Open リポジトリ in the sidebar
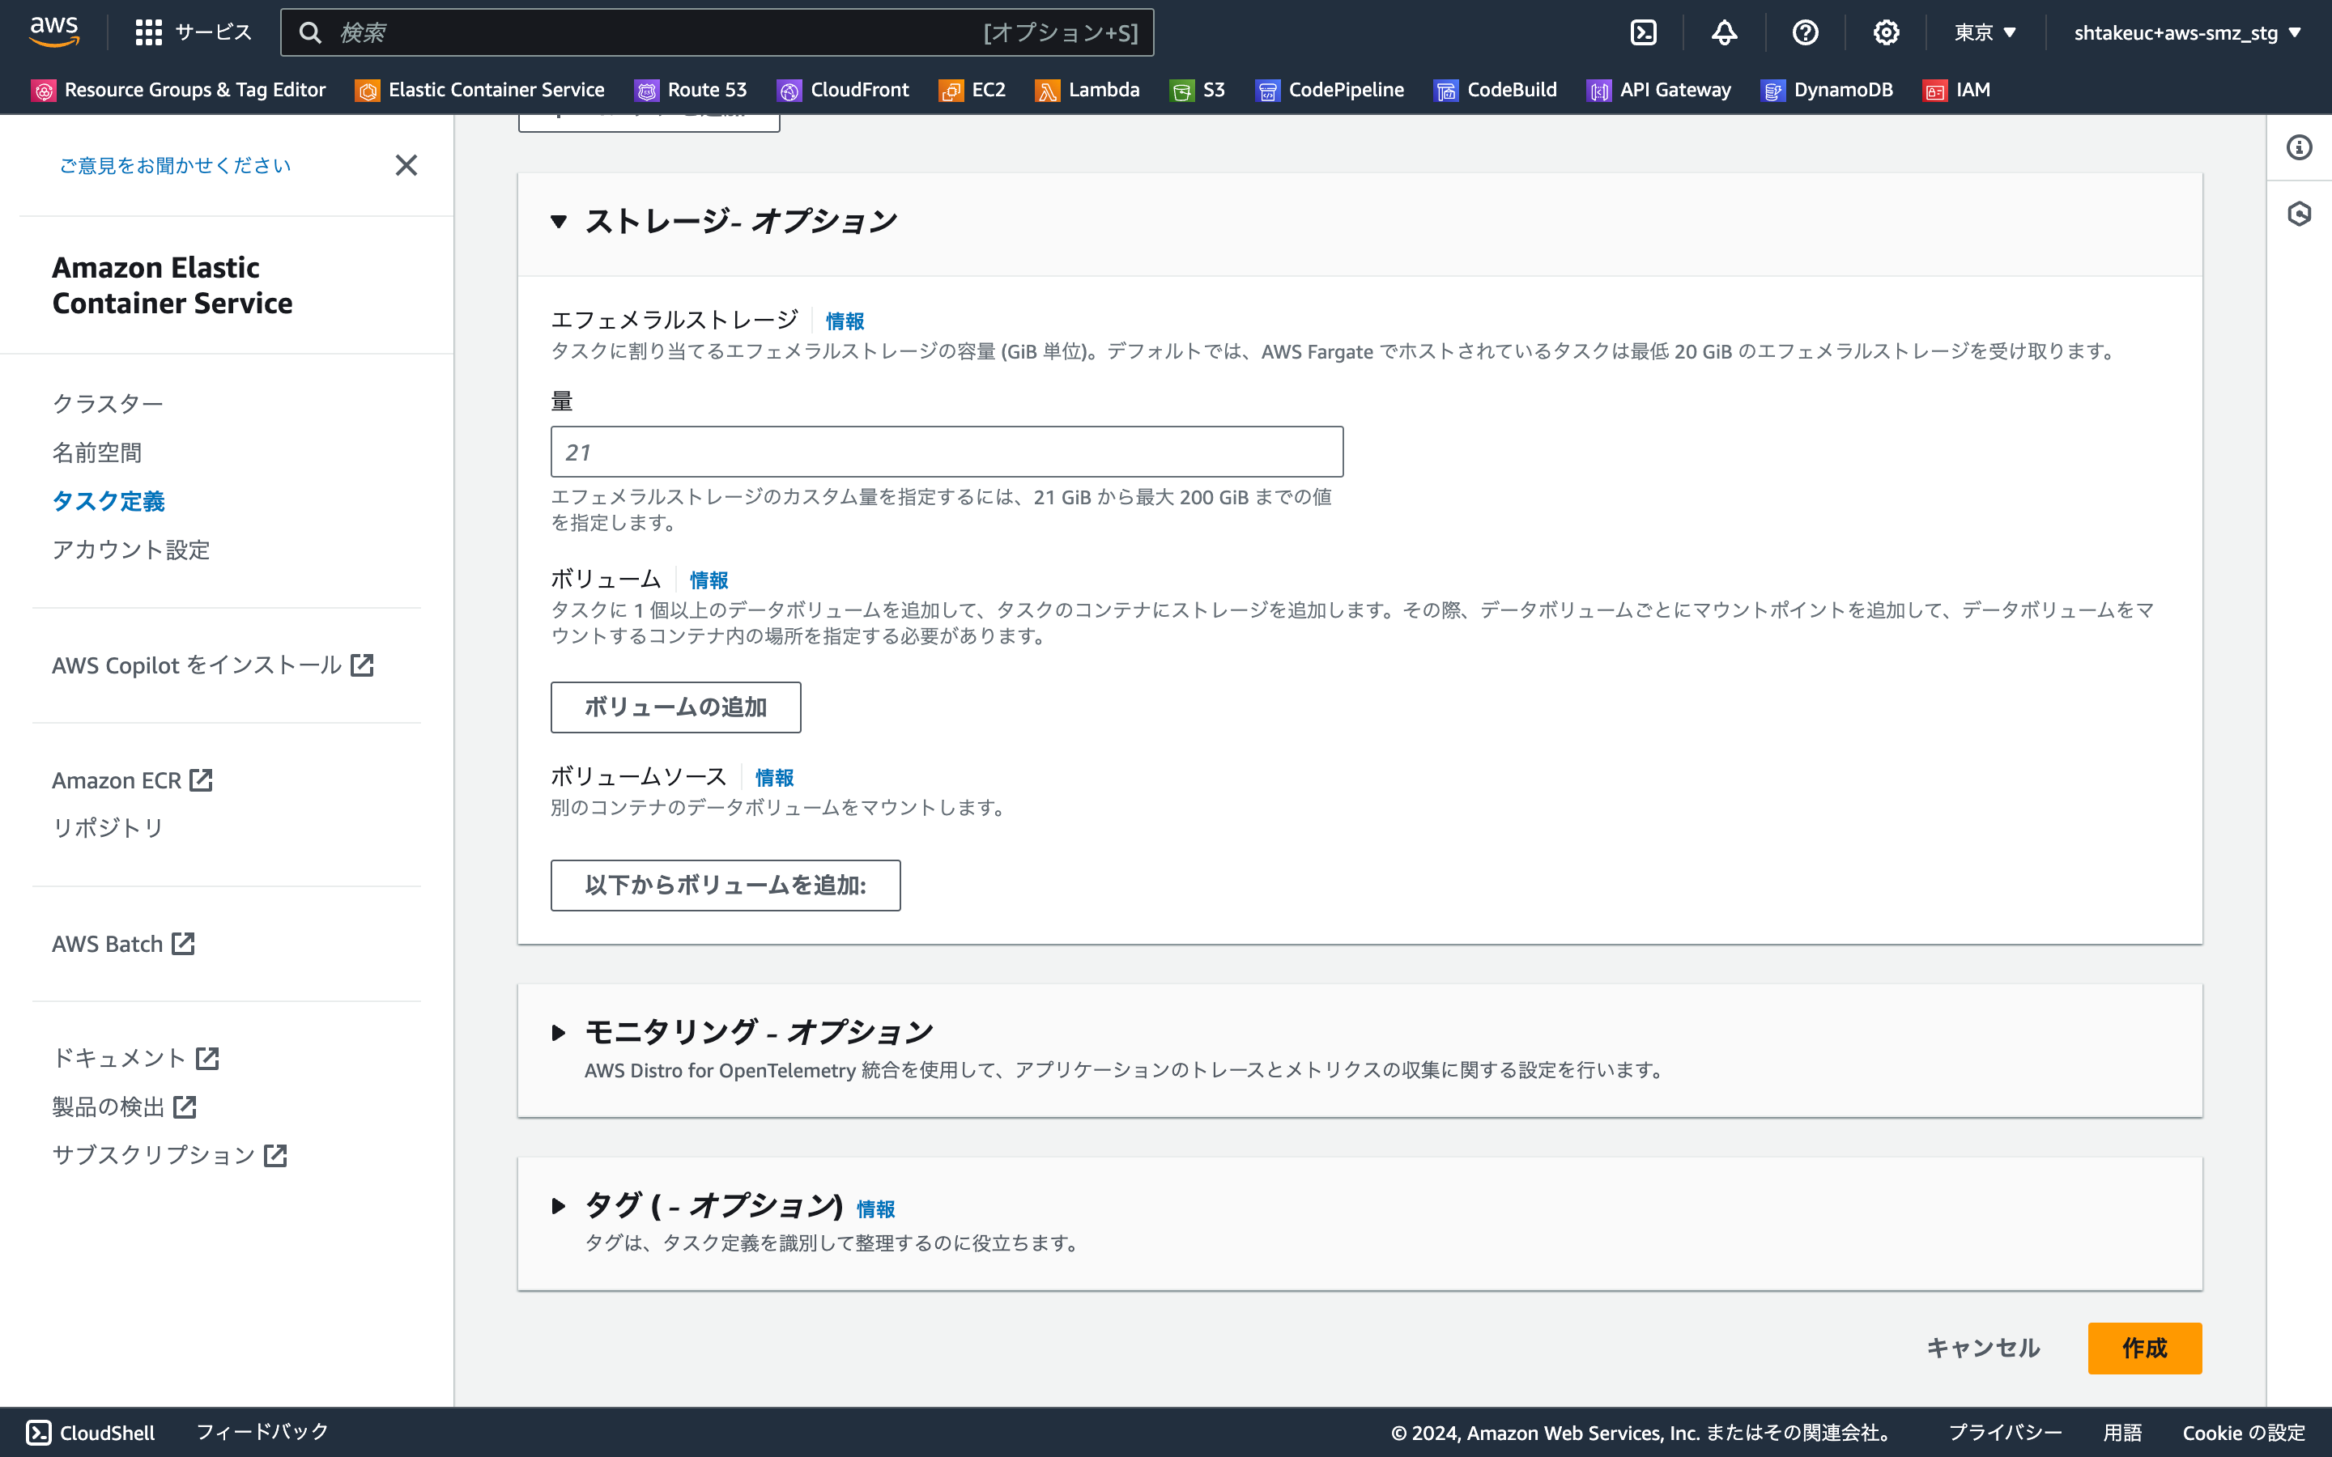The height and width of the screenshot is (1457, 2332). tap(108, 828)
